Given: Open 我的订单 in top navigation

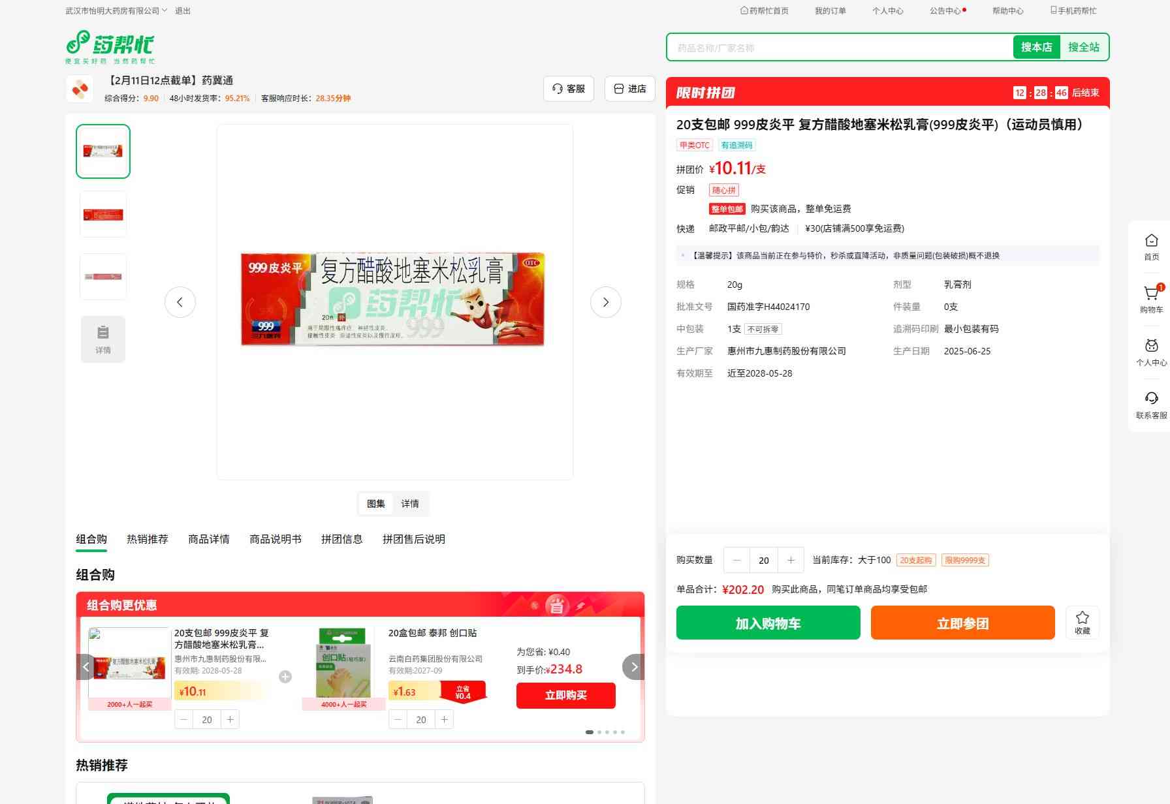Looking at the screenshot, I should tap(830, 10).
